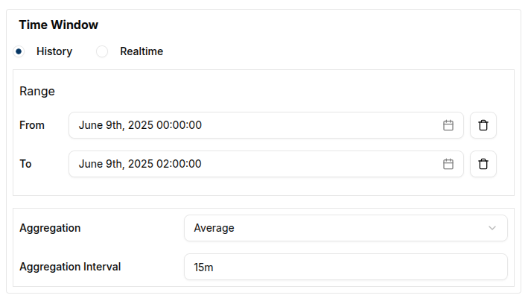Click the To label
The height and width of the screenshot is (301, 531).
point(25,164)
